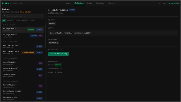Click into the Search policies field
The height and width of the screenshot is (102, 181).
(23, 16)
